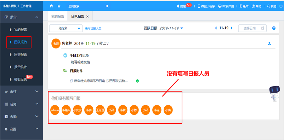
Task: Click the 小唐 user avatar
Action: [x=168, y=110]
